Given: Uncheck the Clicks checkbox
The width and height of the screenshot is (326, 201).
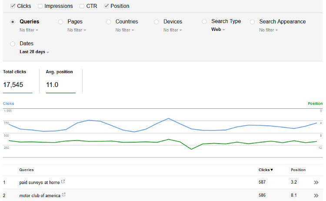Looking at the screenshot, I should pos(13,6).
